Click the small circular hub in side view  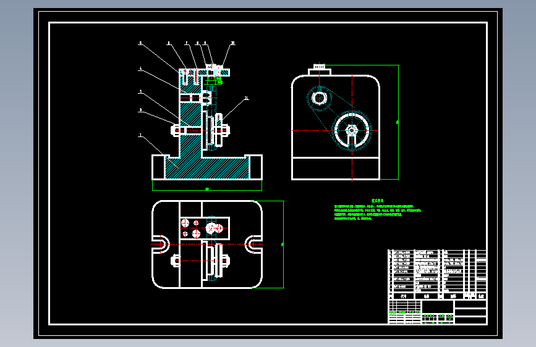(319, 98)
